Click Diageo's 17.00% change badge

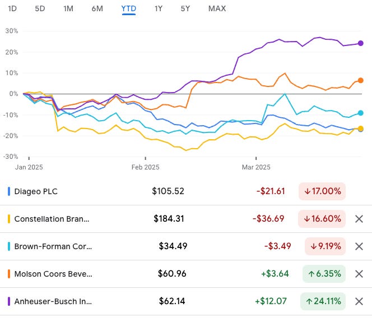click(x=322, y=191)
